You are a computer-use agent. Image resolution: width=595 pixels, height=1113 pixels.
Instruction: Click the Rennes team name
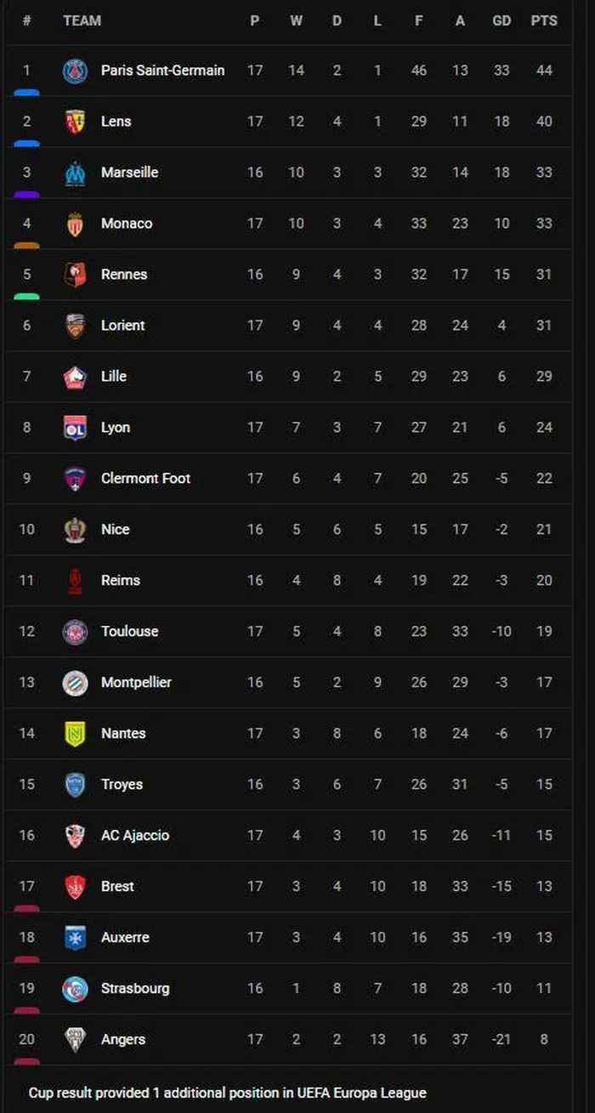124,275
